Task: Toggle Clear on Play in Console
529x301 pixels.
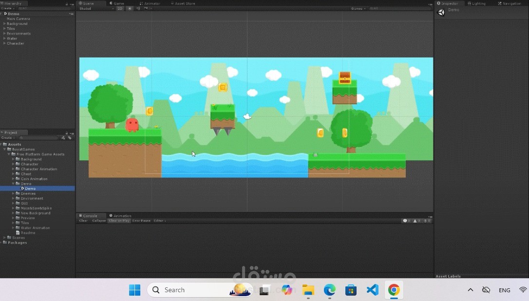Action: click(x=119, y=221)
